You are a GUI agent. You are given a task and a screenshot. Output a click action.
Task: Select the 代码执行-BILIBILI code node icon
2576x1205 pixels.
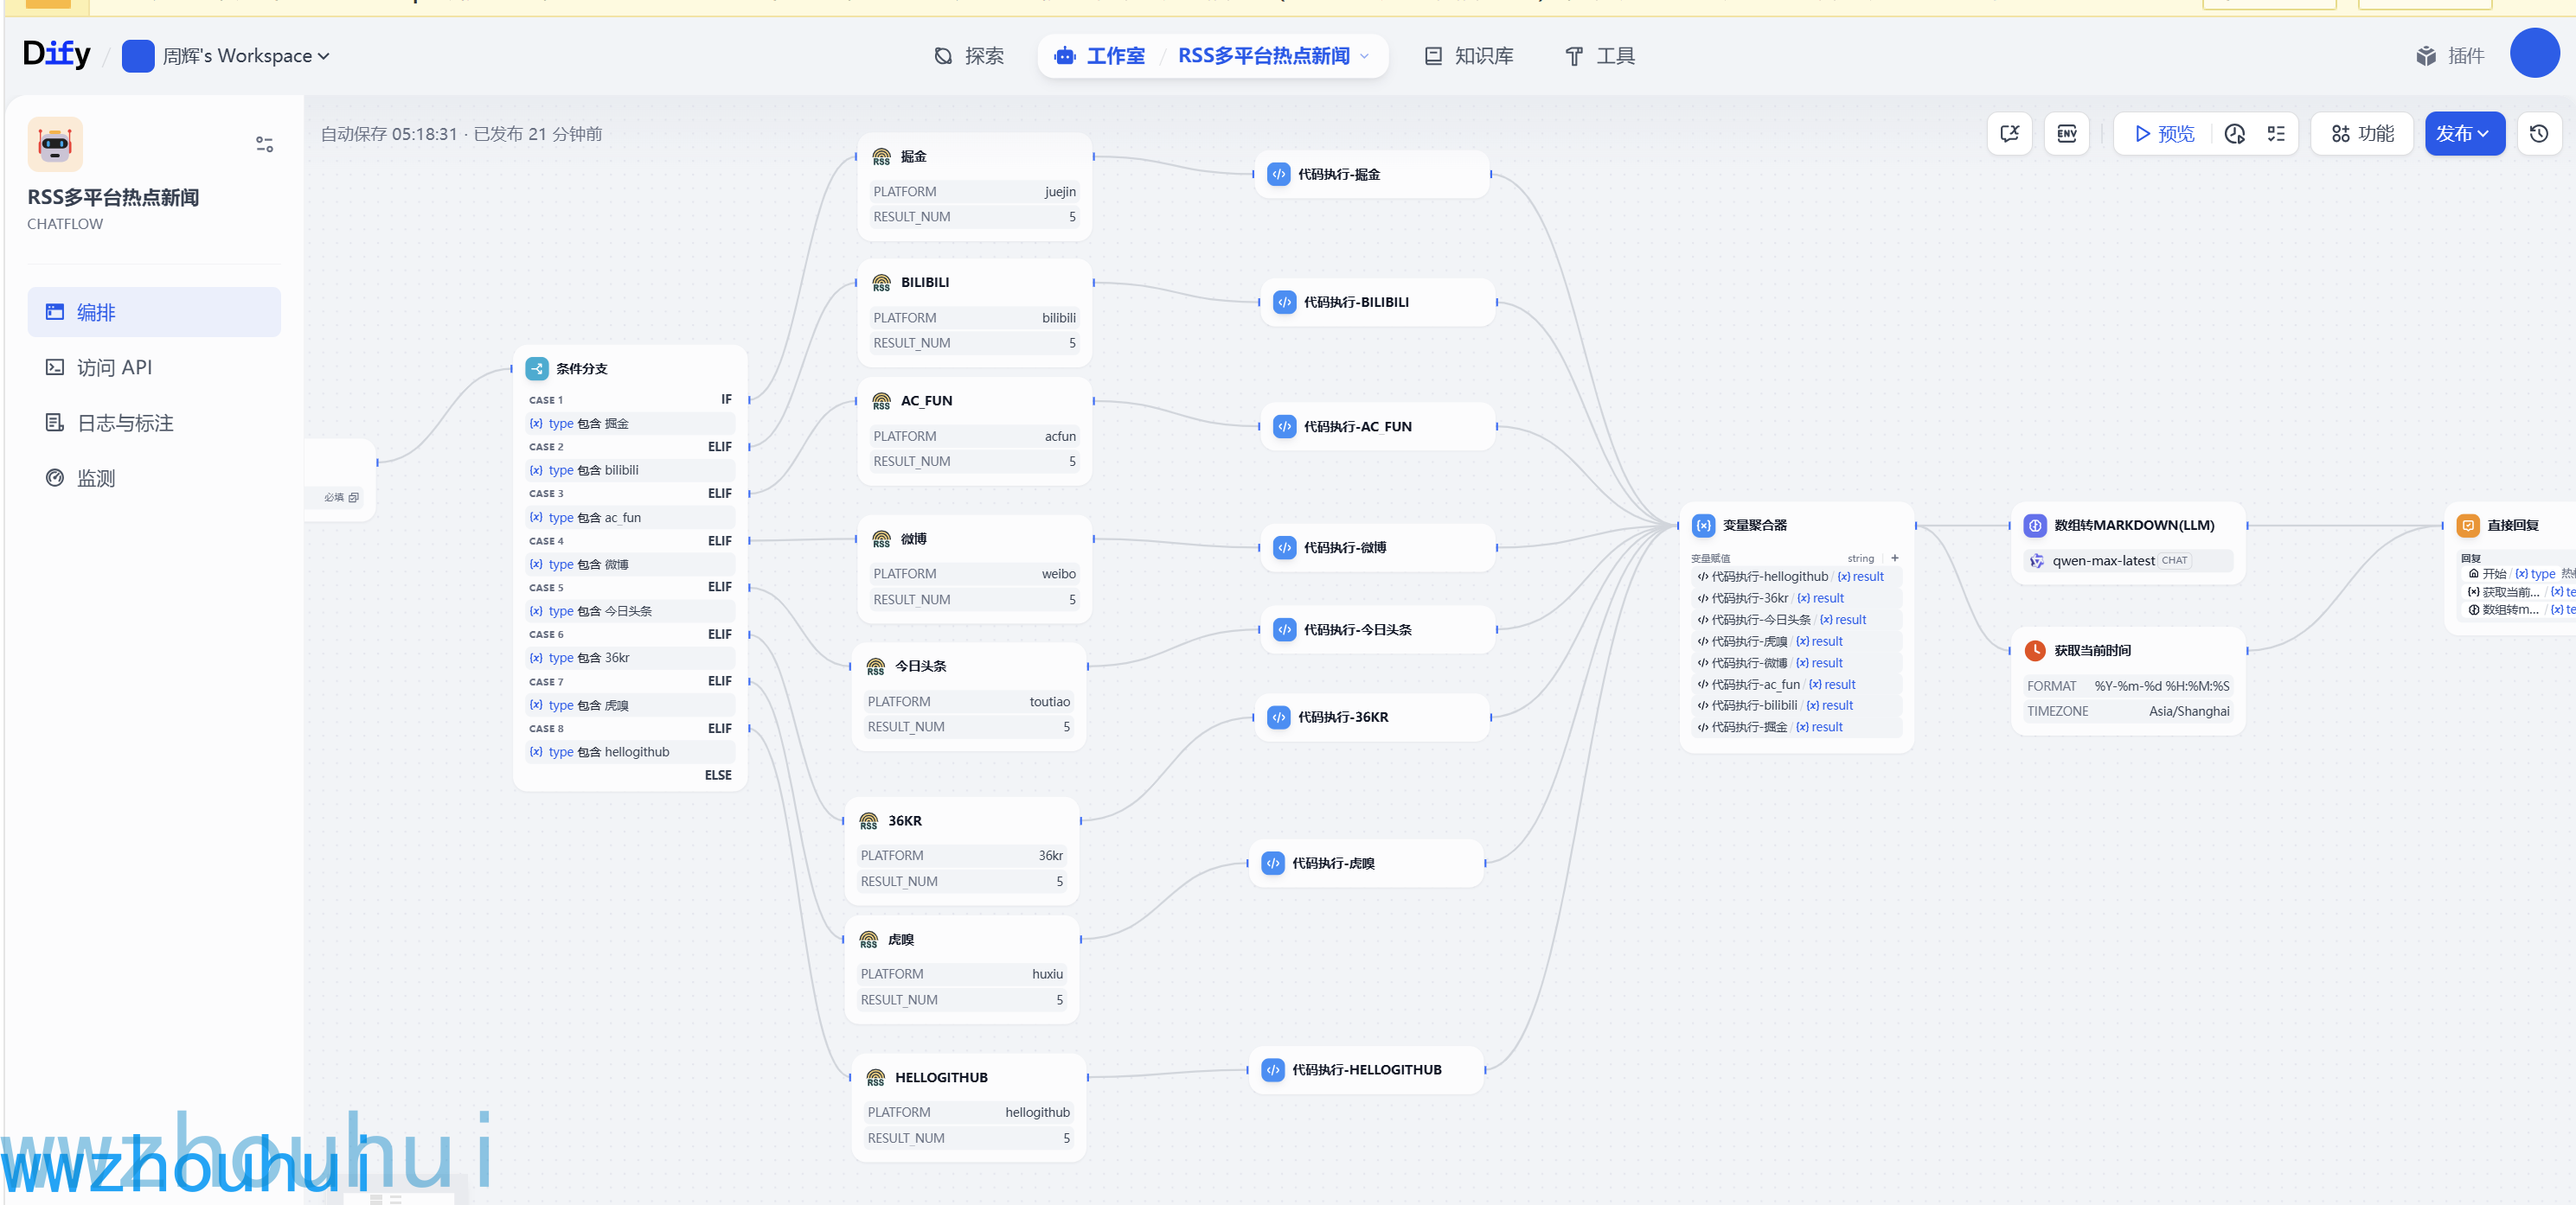[x=1284, y=303]
